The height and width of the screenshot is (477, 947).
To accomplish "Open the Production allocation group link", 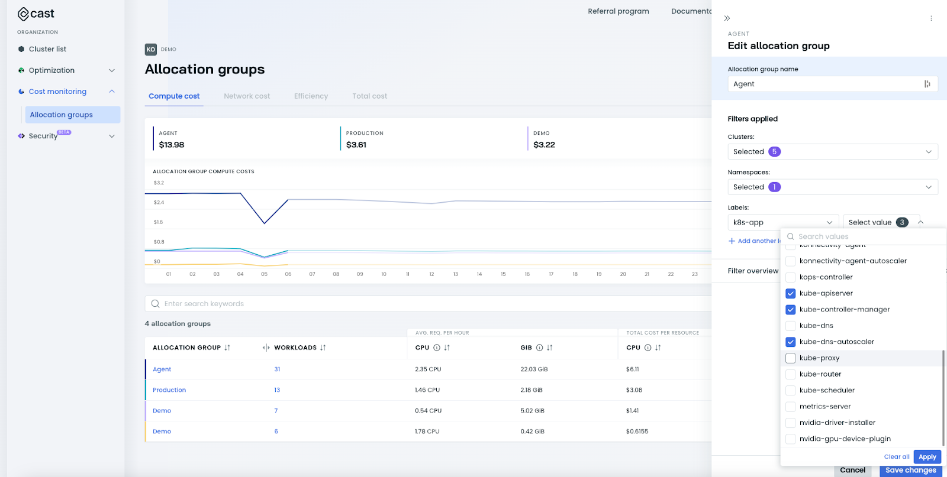I will [x=169, y=390].
